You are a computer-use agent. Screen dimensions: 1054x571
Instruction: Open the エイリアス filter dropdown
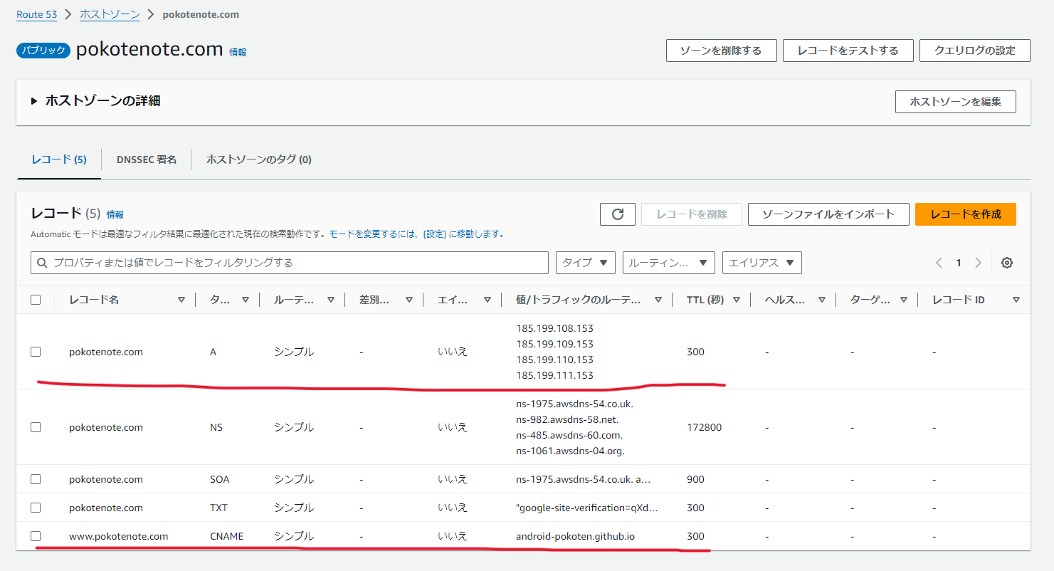(x=761, y=263)
